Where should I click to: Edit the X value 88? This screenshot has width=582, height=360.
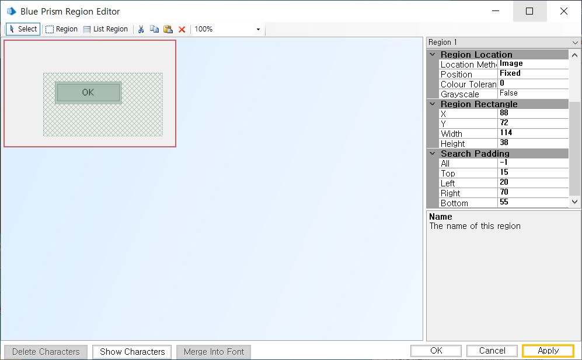[x=533, y=114]
